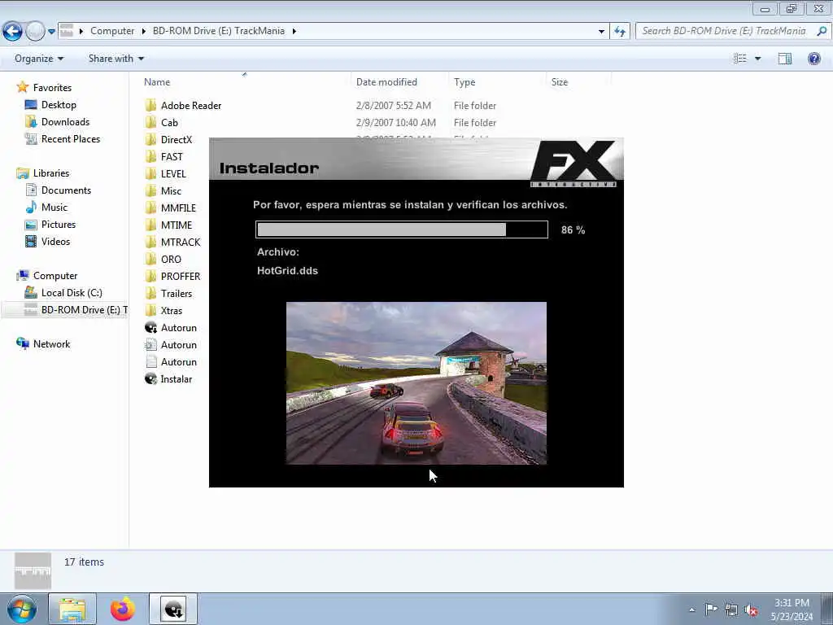This screenshot has height=625, width=833.
Task: Select Favorites in the navigation pane
Action: [x=52, y=88]
